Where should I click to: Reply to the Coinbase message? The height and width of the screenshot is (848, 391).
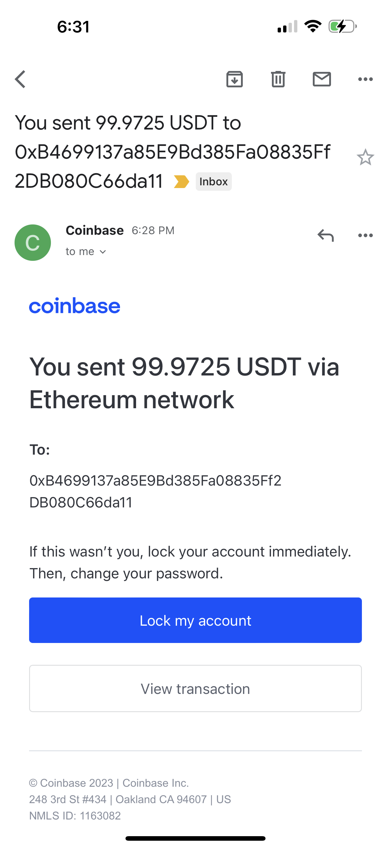[x=326, y=235]
